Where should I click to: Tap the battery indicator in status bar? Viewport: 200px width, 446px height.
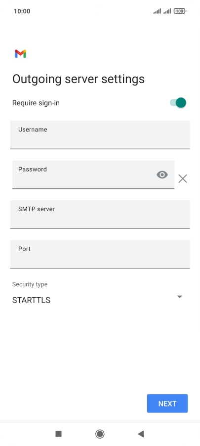click(180, 11)
